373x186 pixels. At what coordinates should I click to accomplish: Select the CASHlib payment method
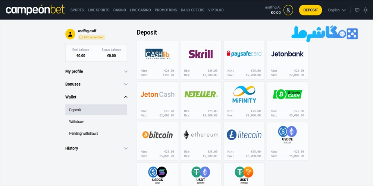click(x=157, y=60)
